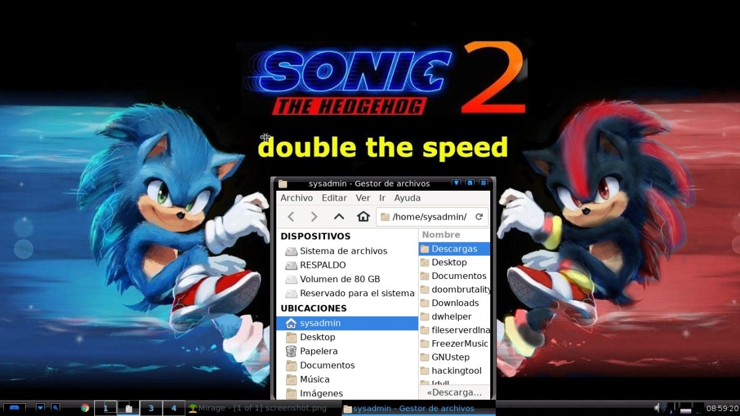
Task: Click the volume speaker icon in tray
Action: pos(658,408)
